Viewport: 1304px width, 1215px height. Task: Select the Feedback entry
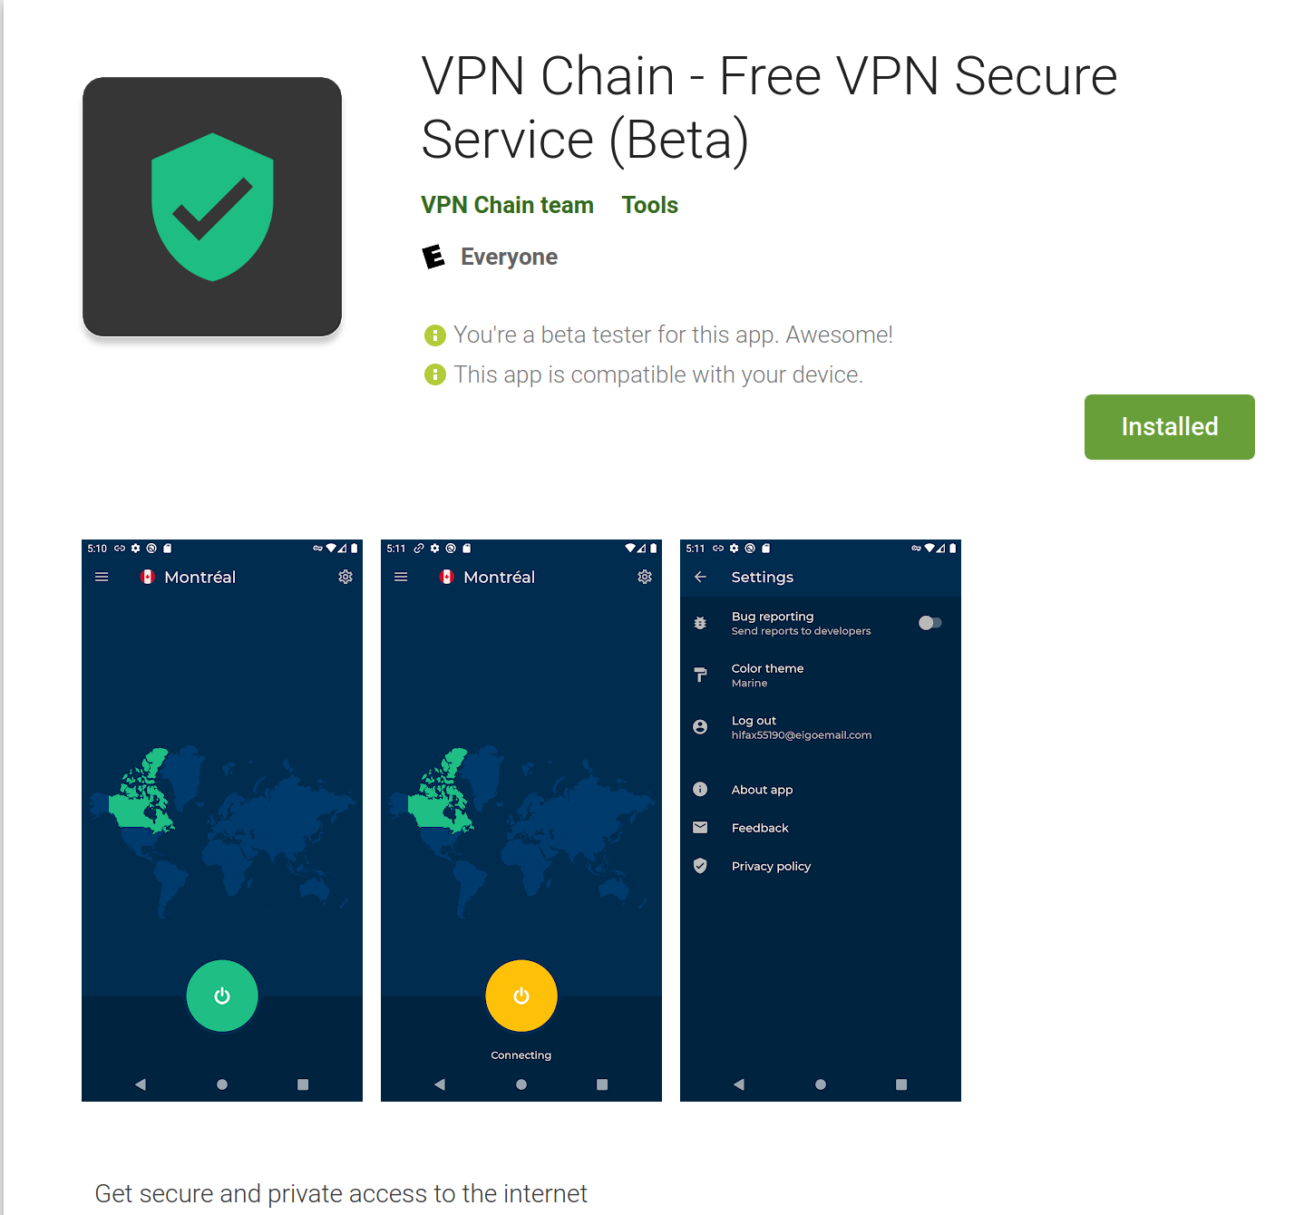coord(821,828)
